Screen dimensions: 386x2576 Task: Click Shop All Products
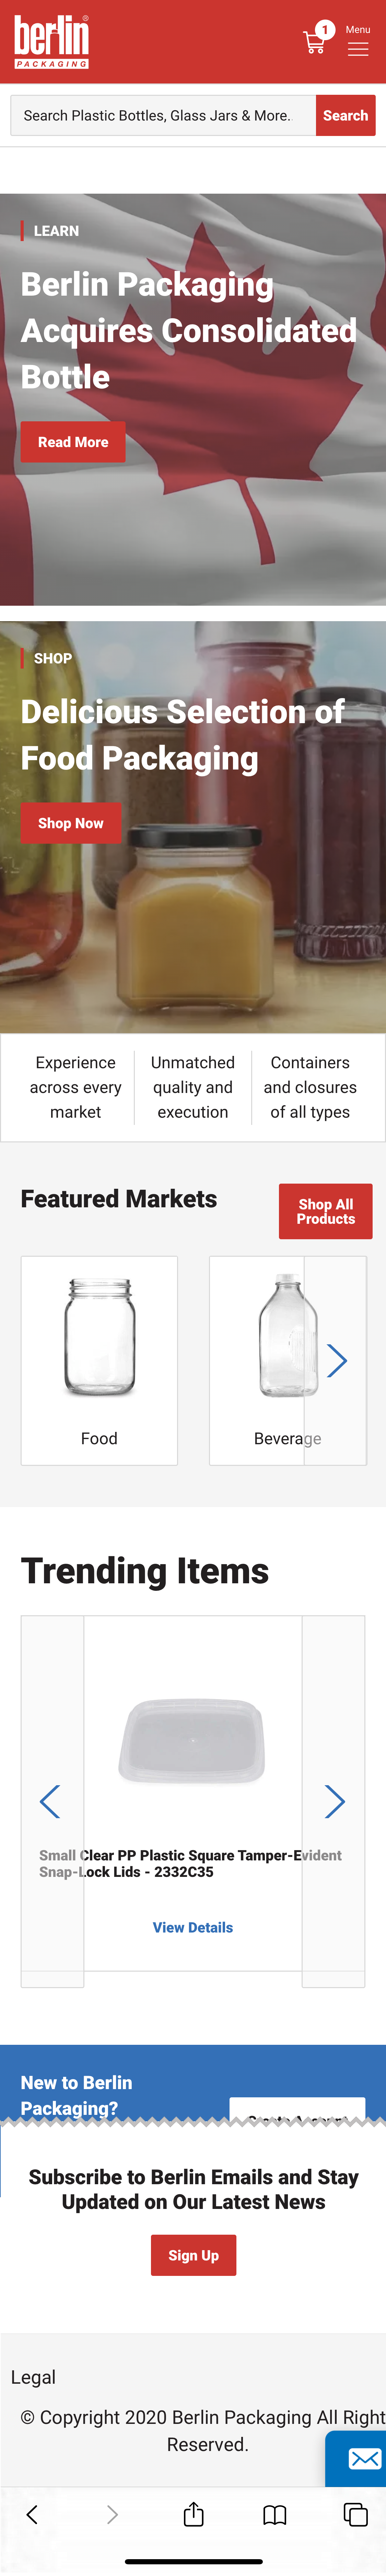pyautogui.click(x=326, y=1211)
